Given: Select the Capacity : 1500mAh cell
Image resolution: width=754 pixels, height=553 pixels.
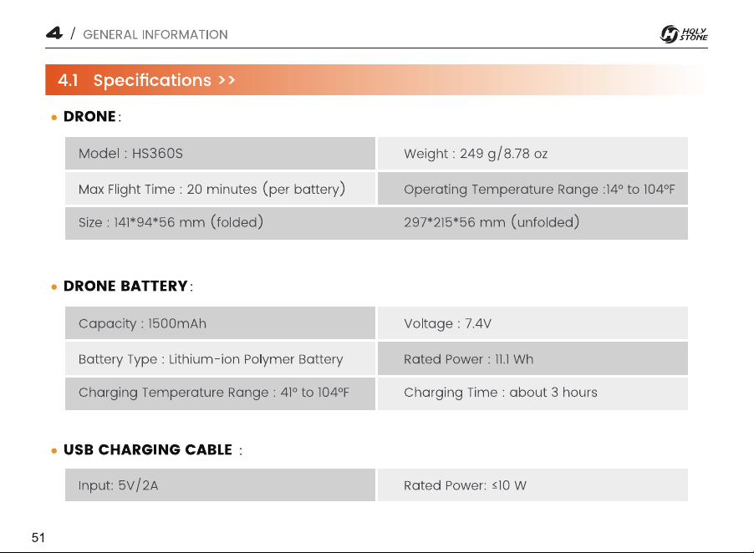Looking at the screenshot, I should pyautogui.click(x=220, y=323).
